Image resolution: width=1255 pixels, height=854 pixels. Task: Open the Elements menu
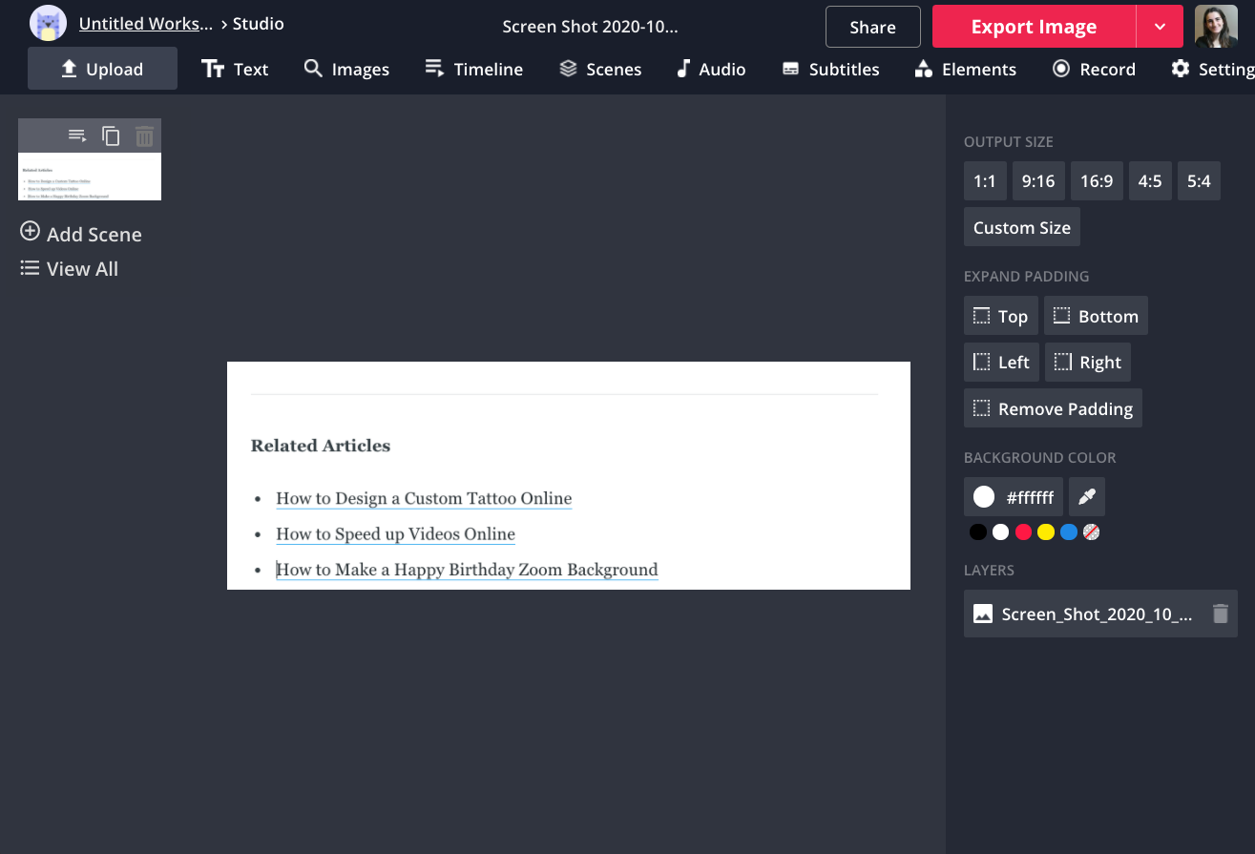pos(965,70)
